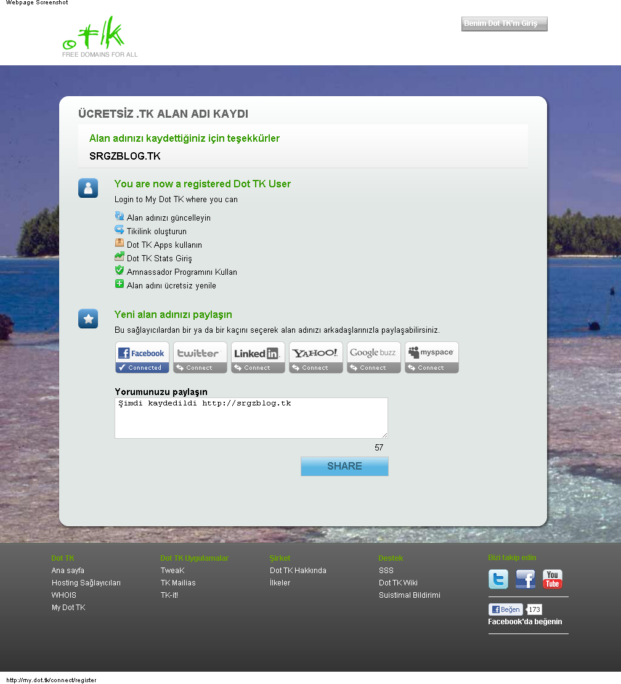Click the green plus renew icon
The width and height of the screenshot is (621, 684).
pyautogui.click(x=120, y=283)
